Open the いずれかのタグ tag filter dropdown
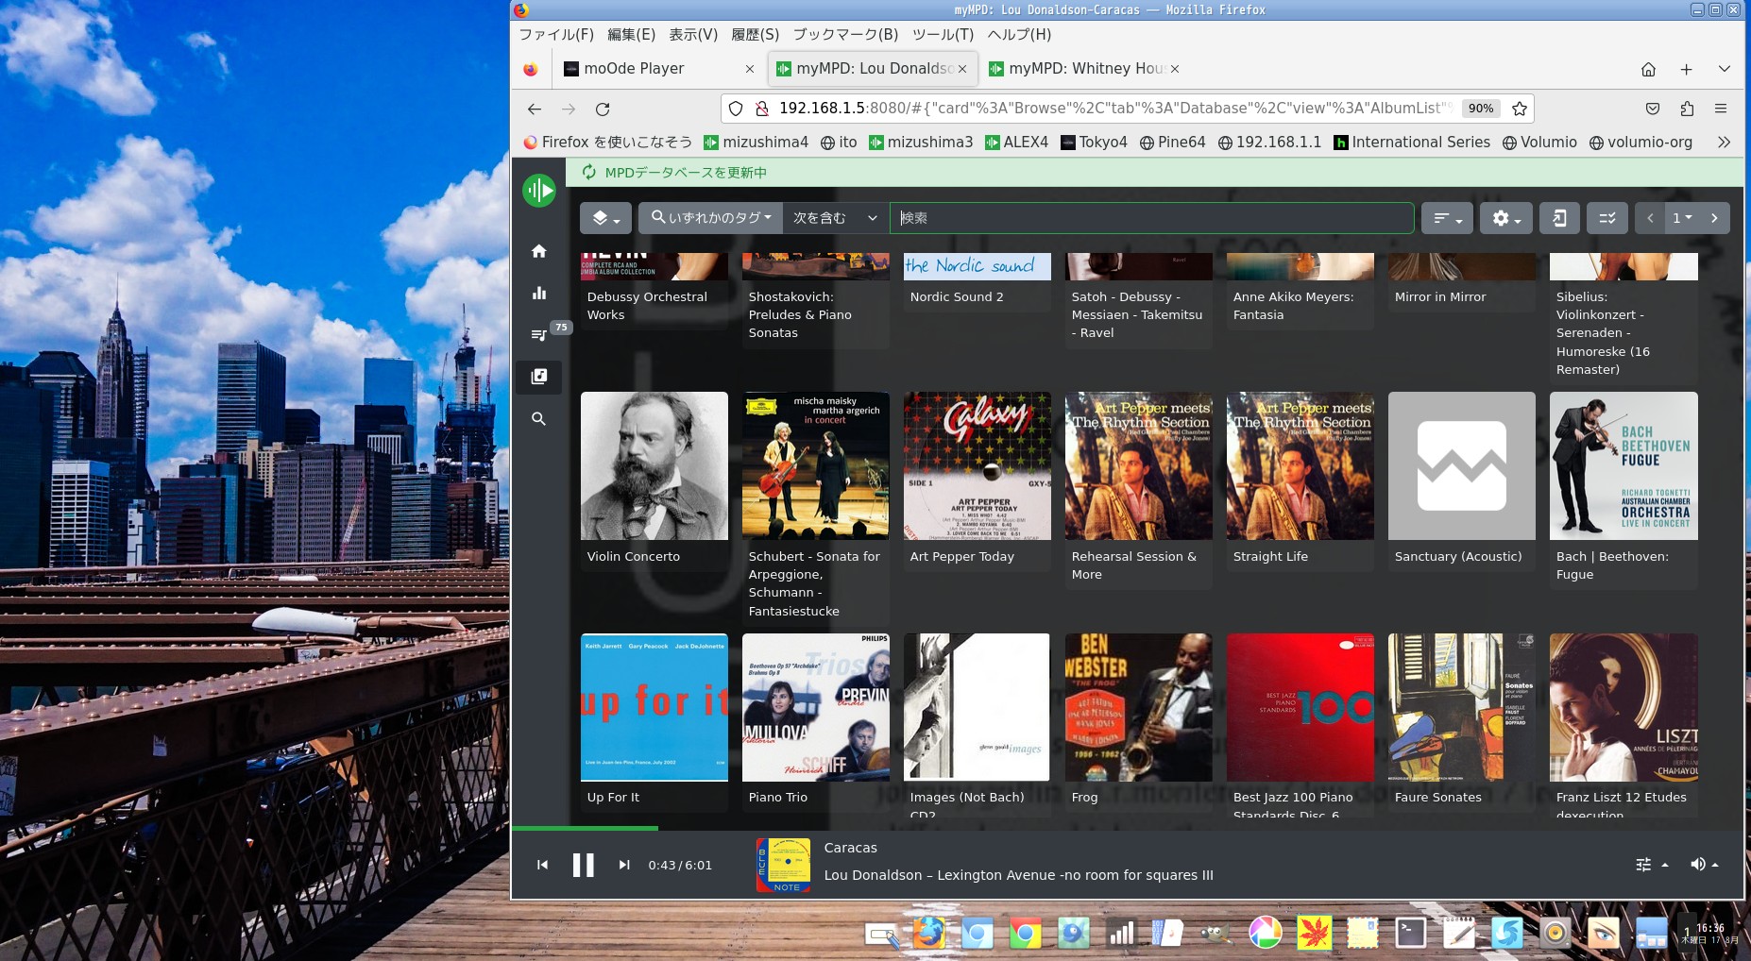Viewport: 1751px width, 961px height. tap(710, 217)
